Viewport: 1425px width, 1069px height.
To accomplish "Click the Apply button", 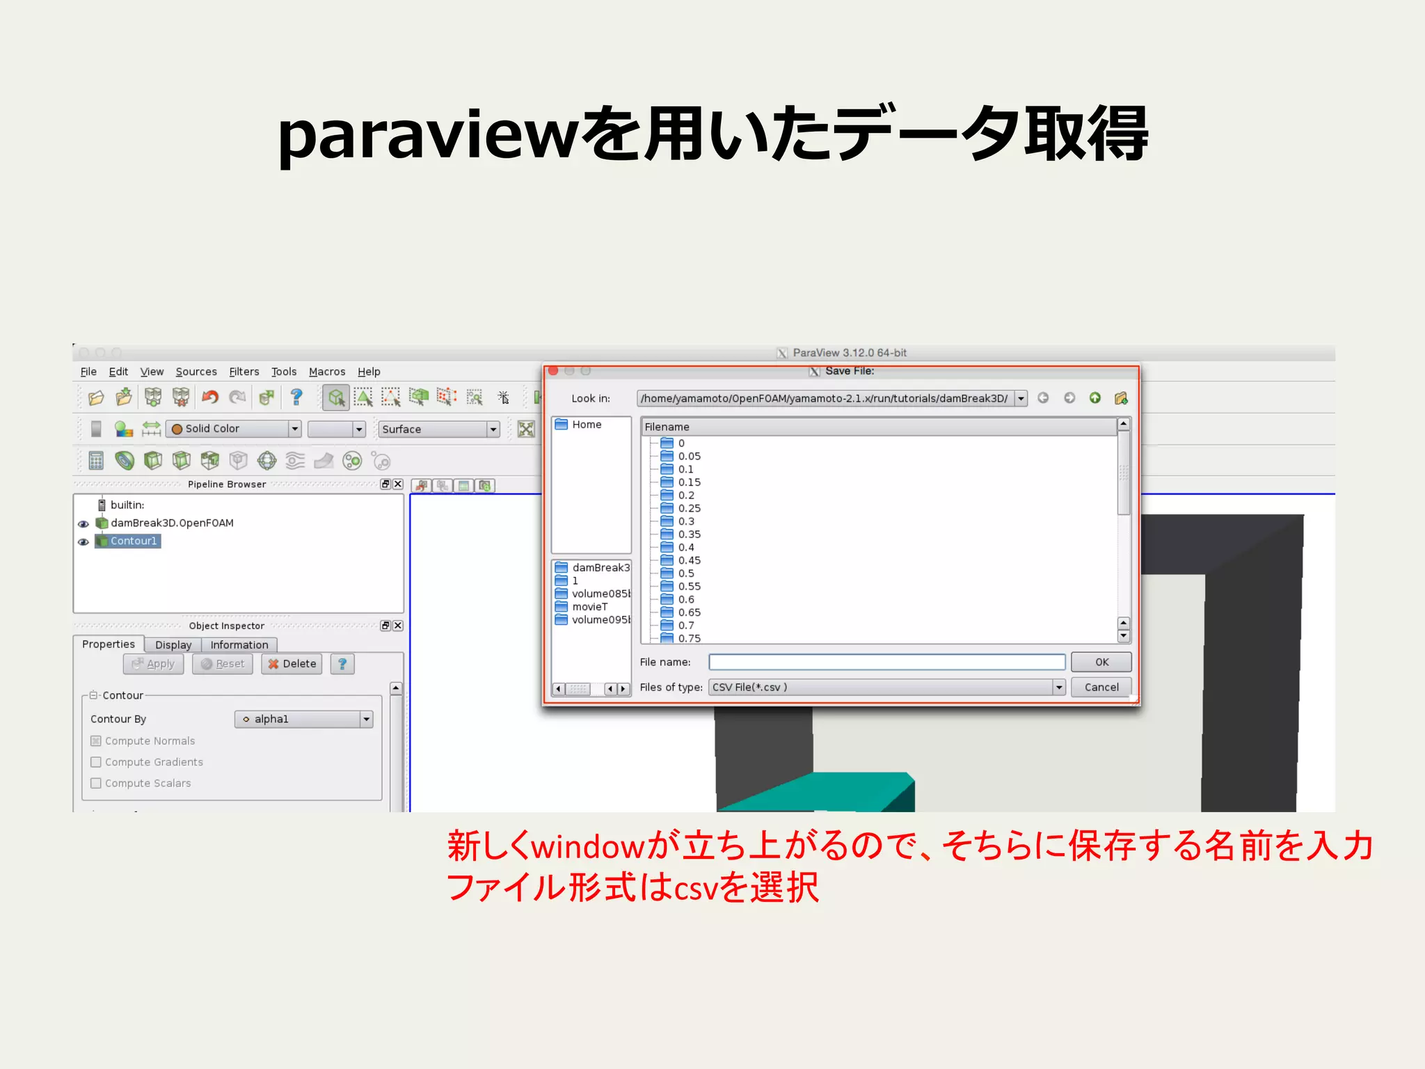I will click(154, 664).
